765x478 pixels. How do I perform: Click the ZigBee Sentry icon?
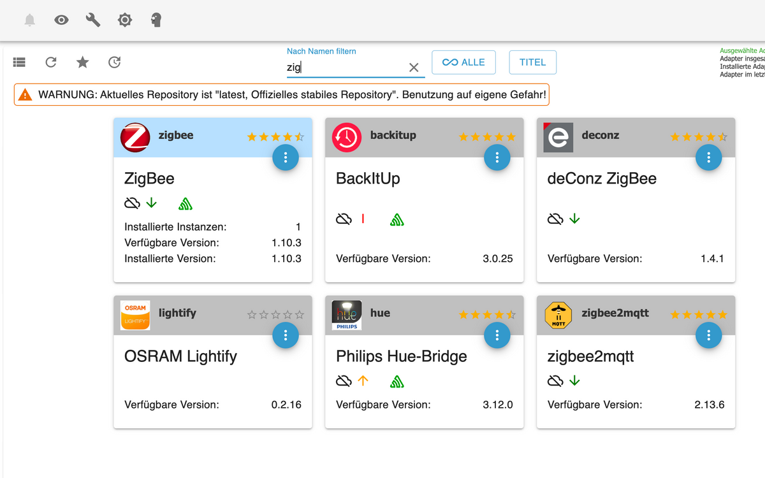tap(186, 203)
